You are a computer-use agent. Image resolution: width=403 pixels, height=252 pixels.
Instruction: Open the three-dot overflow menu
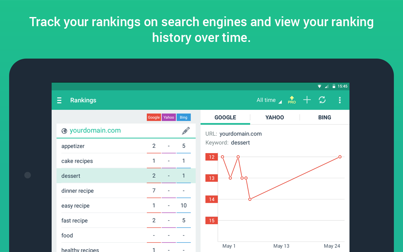(340, 100)
